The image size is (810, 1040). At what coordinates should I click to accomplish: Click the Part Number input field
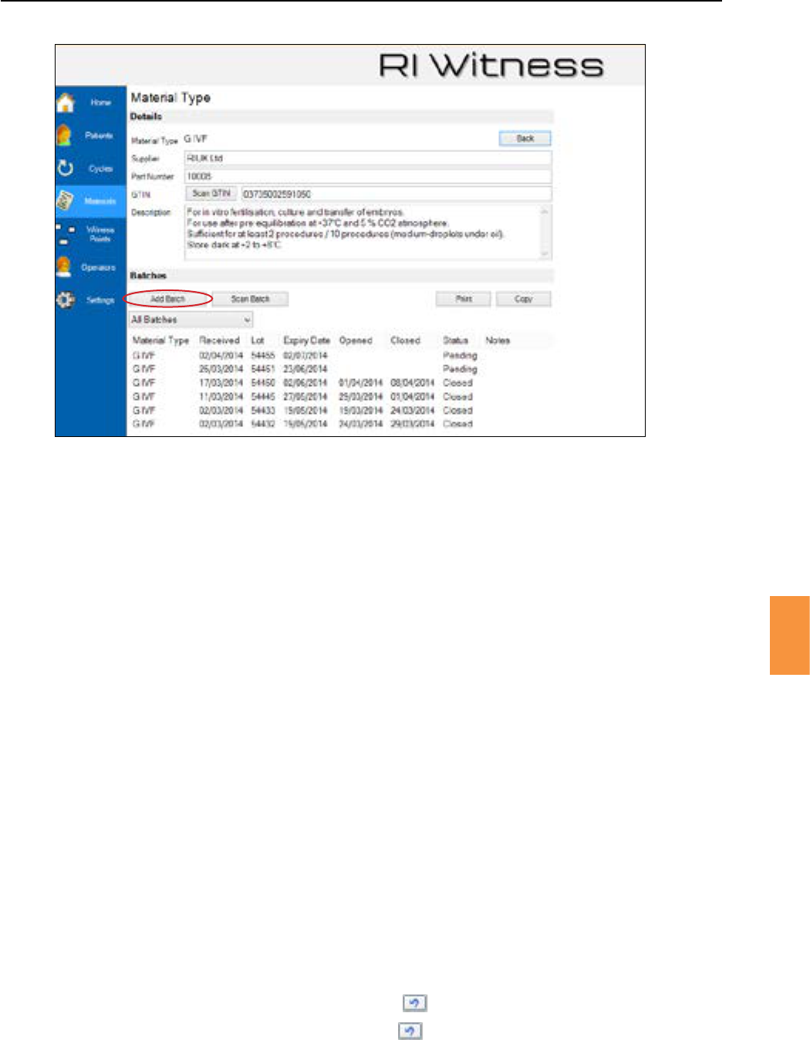[x=368, y=177]
